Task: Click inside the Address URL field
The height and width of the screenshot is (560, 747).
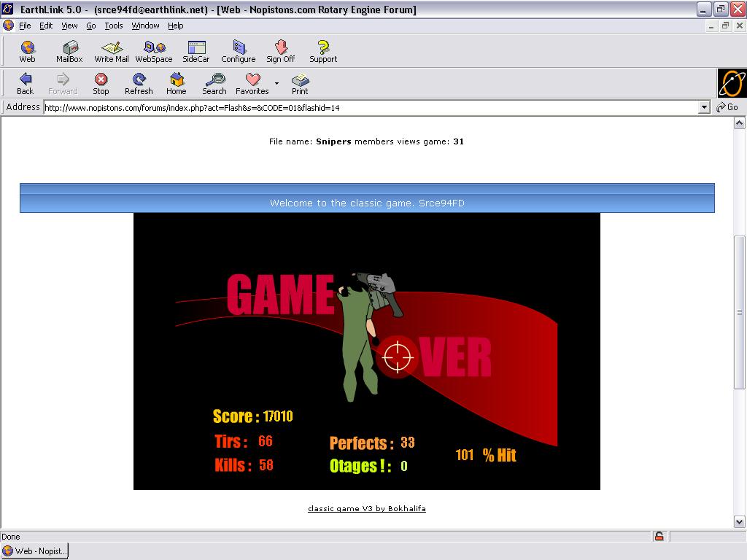Action: click(x=365, y=107)
